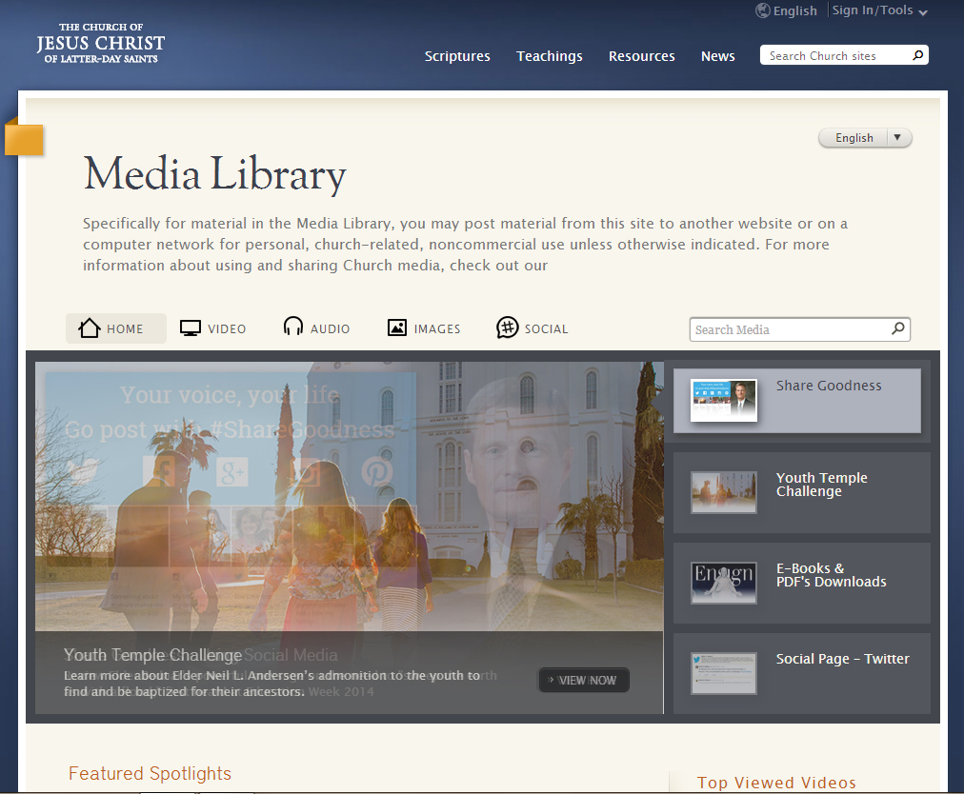This screenshot has width=964, height=794.
Task: Open the Teachings menu
Action: tap(550, 56)
